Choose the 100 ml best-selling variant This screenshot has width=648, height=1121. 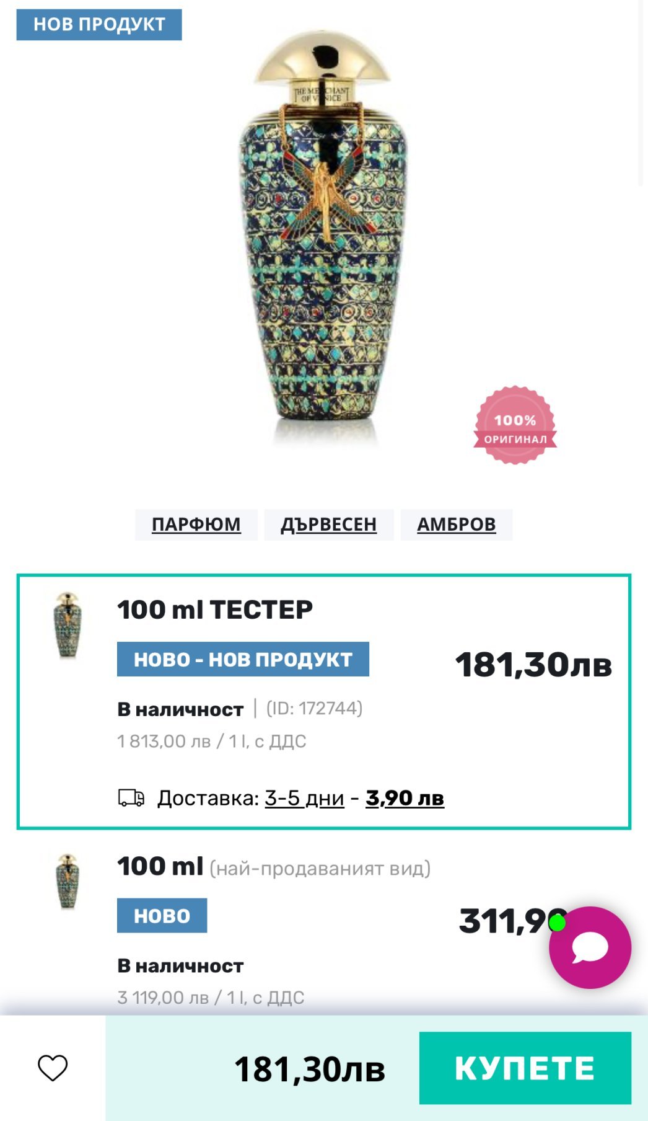click(160, 866)
